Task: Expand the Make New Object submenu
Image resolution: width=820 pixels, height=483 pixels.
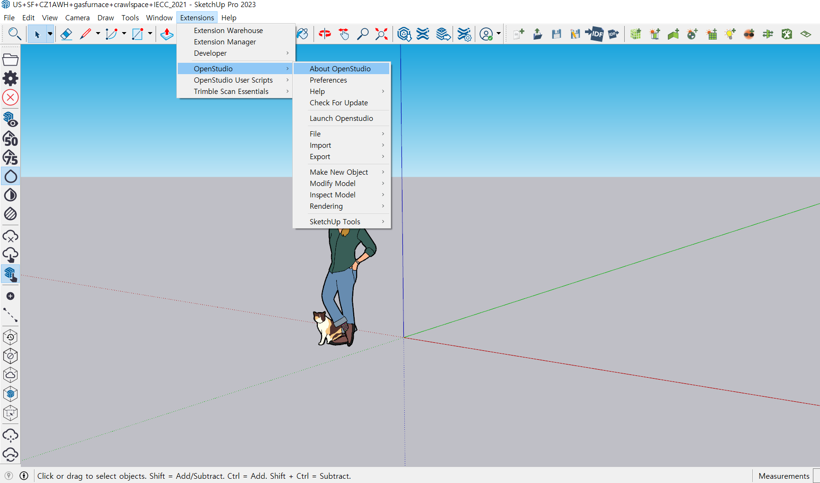Action: [x=341, y=172]
